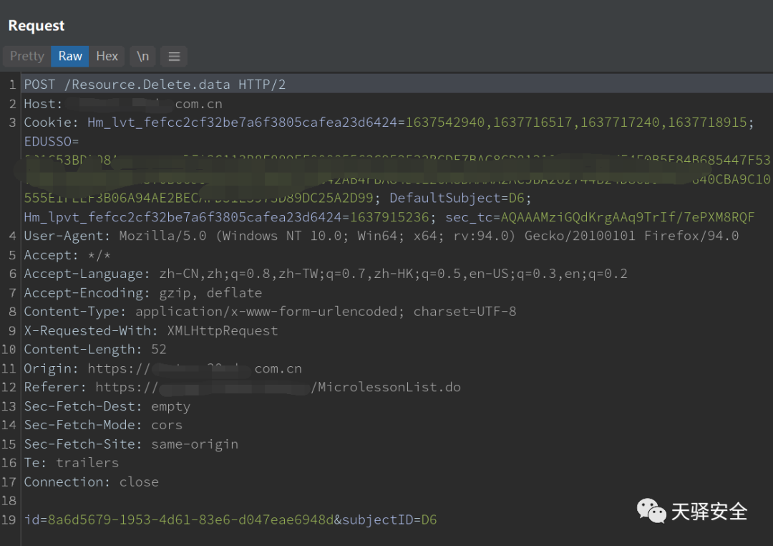Click the subjectID=D6 body parameter
773x546 pixels.
click(389, 519)
